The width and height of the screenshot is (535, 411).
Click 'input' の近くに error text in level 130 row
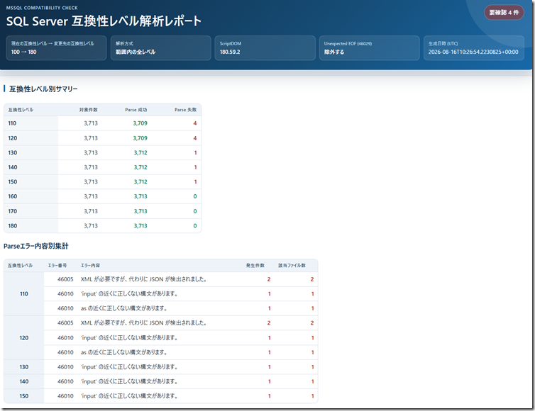pyautogui.click(x=129, y=367)
